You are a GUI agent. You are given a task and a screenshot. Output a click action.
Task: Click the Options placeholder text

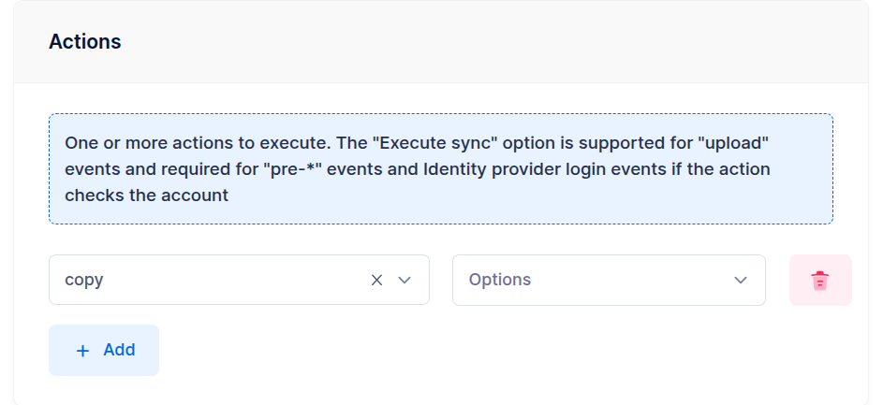[x=500, y=280]
